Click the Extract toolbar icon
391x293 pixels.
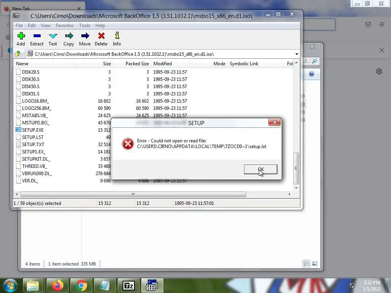[x=37, y=39]
